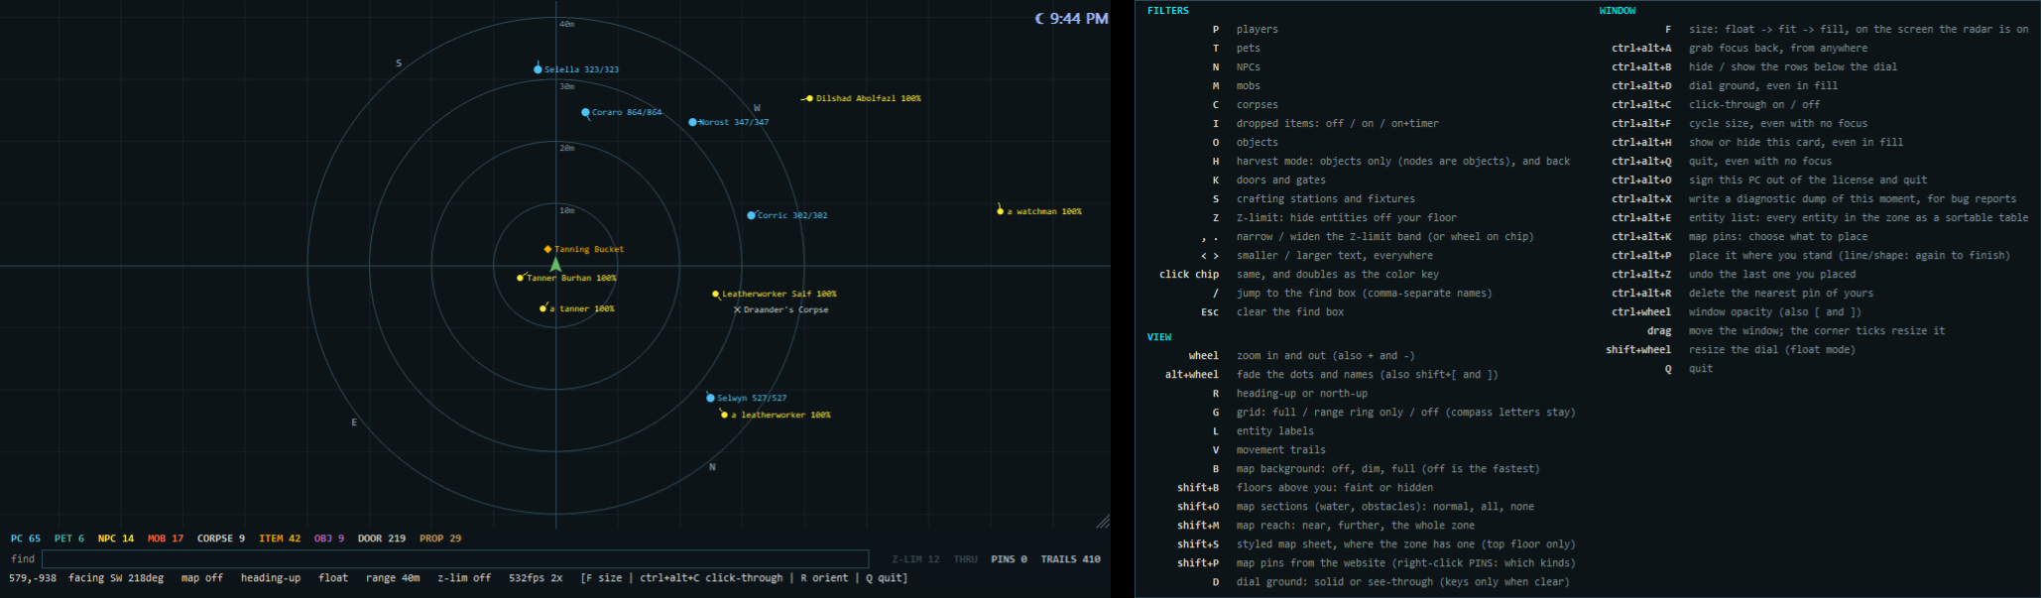Toggle the PET 6 filter chip
Image resolution: width=2041 pixels, height=598 pixels.
point(69,538)
